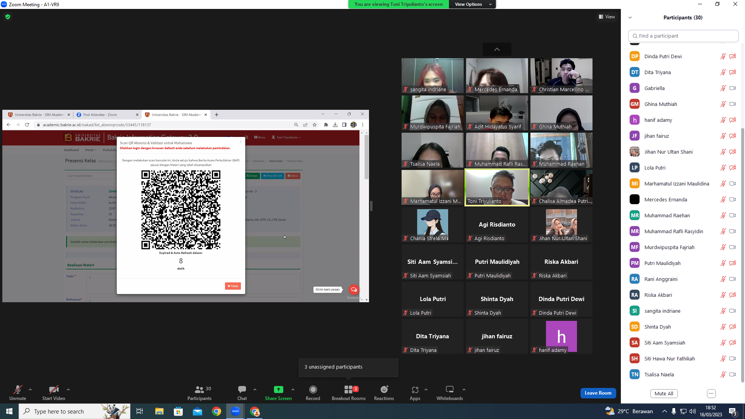
Task: Open the Reactions emoji icon
Action: (384, 390)
